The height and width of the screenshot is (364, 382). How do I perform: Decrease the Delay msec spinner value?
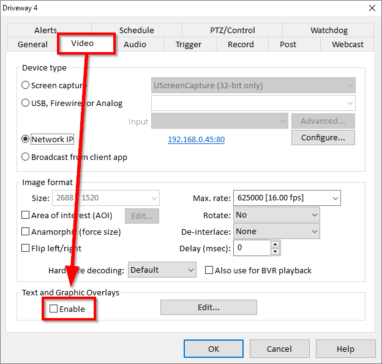[x=275, y=251]
